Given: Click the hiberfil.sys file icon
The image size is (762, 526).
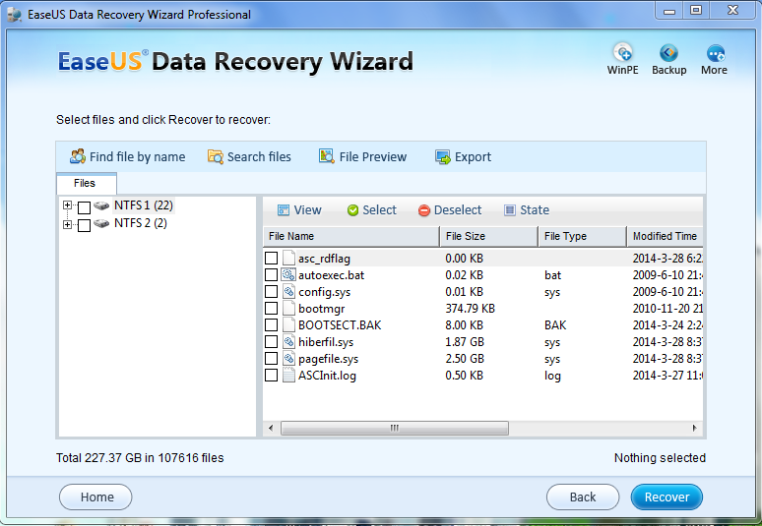Looking at the screenshot, I should coord(288,342).
